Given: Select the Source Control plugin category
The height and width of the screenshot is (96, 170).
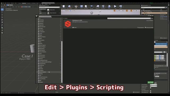Looking at the screenshot, I should point(42,72).
